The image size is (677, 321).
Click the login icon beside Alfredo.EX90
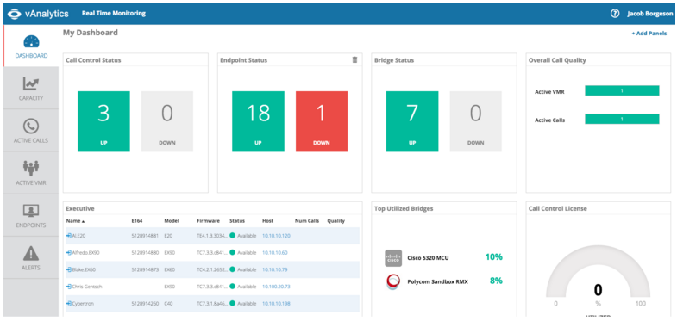[69, 252]
